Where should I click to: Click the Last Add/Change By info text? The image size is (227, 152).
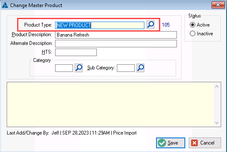pos(72,133)
